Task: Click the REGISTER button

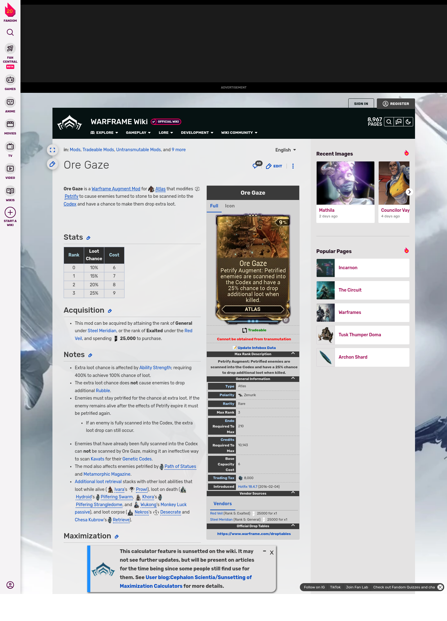Action: pyautogui.click(x=396, y=104)
